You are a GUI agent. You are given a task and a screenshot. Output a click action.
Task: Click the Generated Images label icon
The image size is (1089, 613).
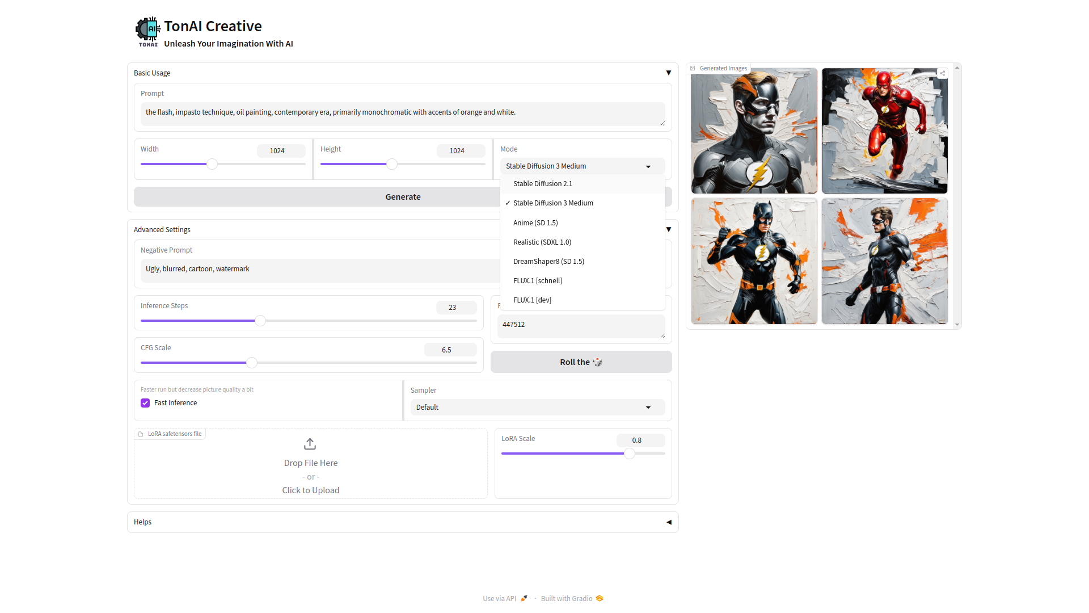[x=693, y=68]
